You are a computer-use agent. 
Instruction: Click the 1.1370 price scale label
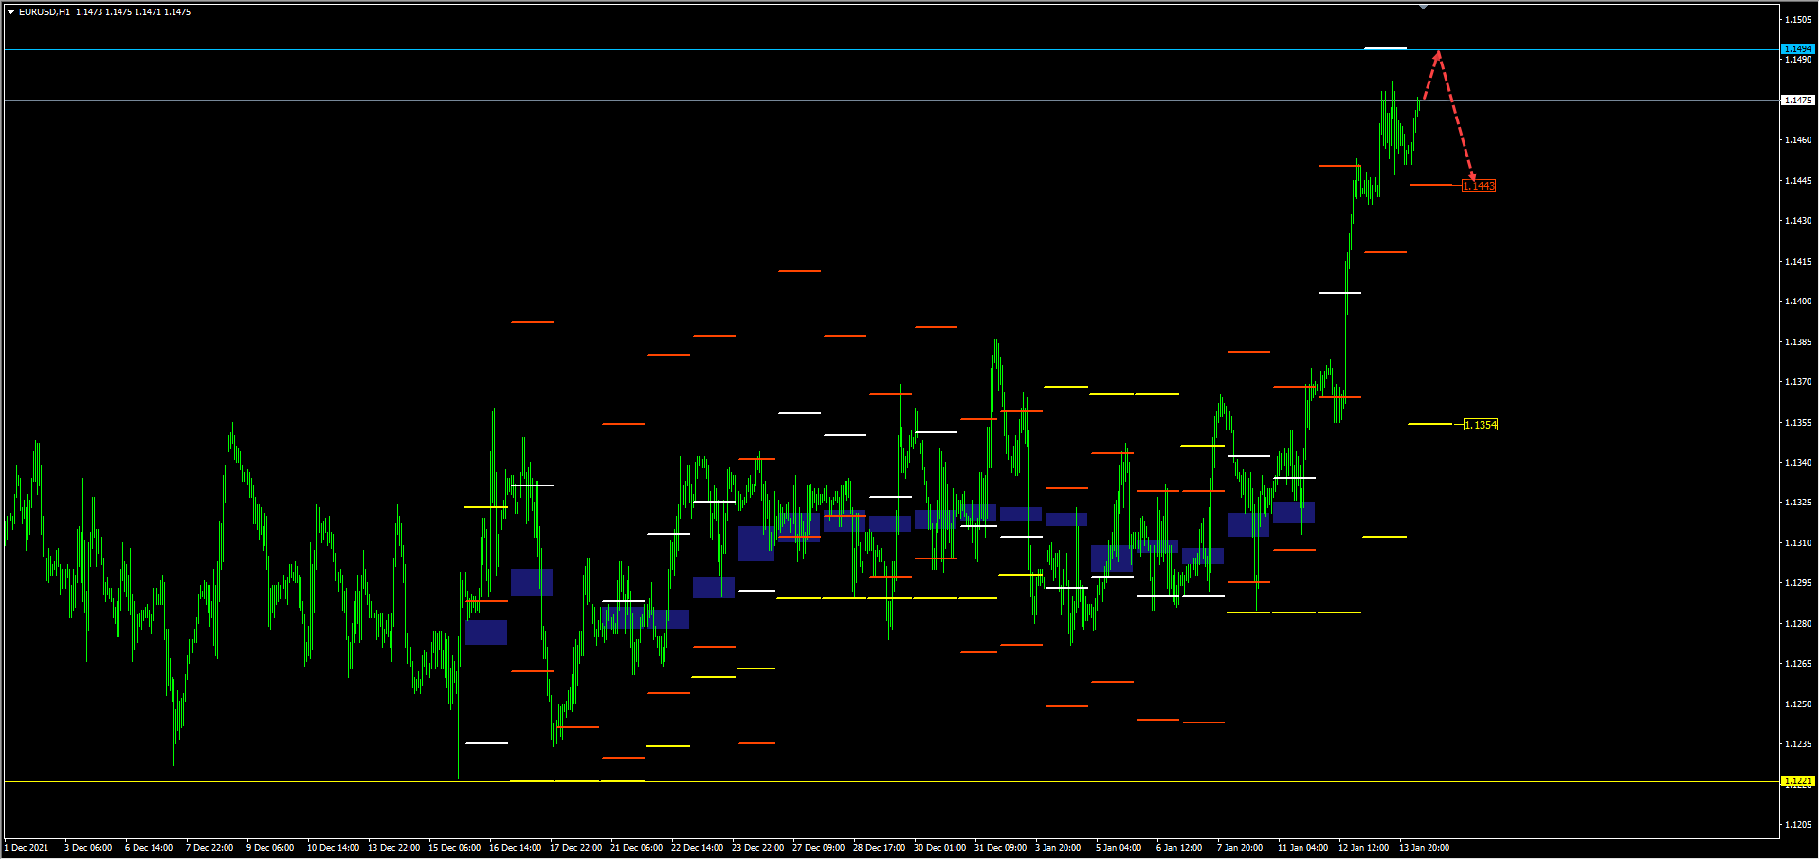click(x=1798, y=382)
